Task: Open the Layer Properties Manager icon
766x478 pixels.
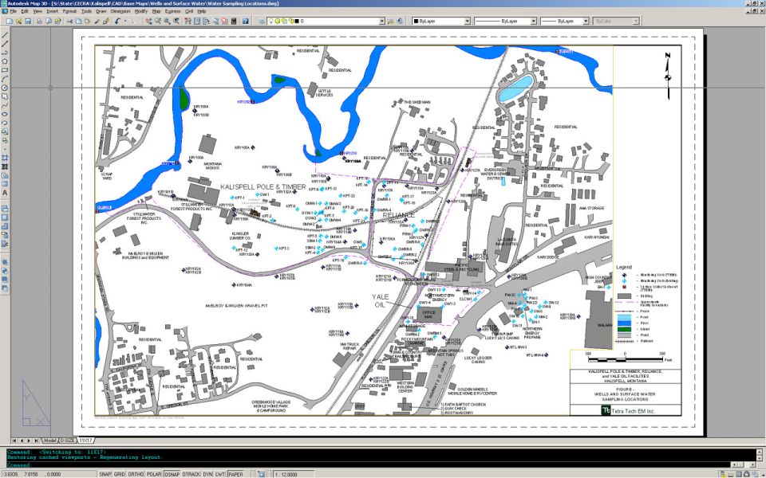Action: (x=262, y=22)
